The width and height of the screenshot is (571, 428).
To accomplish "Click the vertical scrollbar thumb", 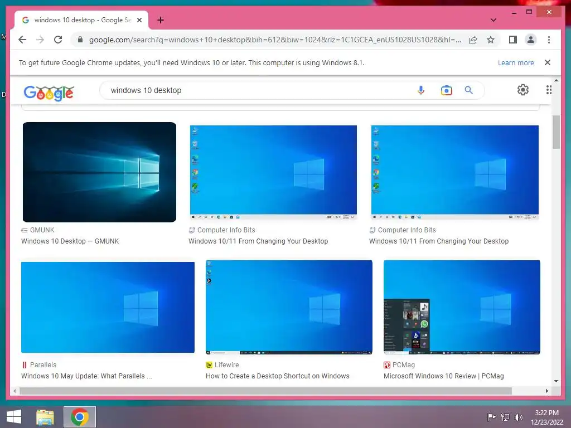I will point(556,132).
